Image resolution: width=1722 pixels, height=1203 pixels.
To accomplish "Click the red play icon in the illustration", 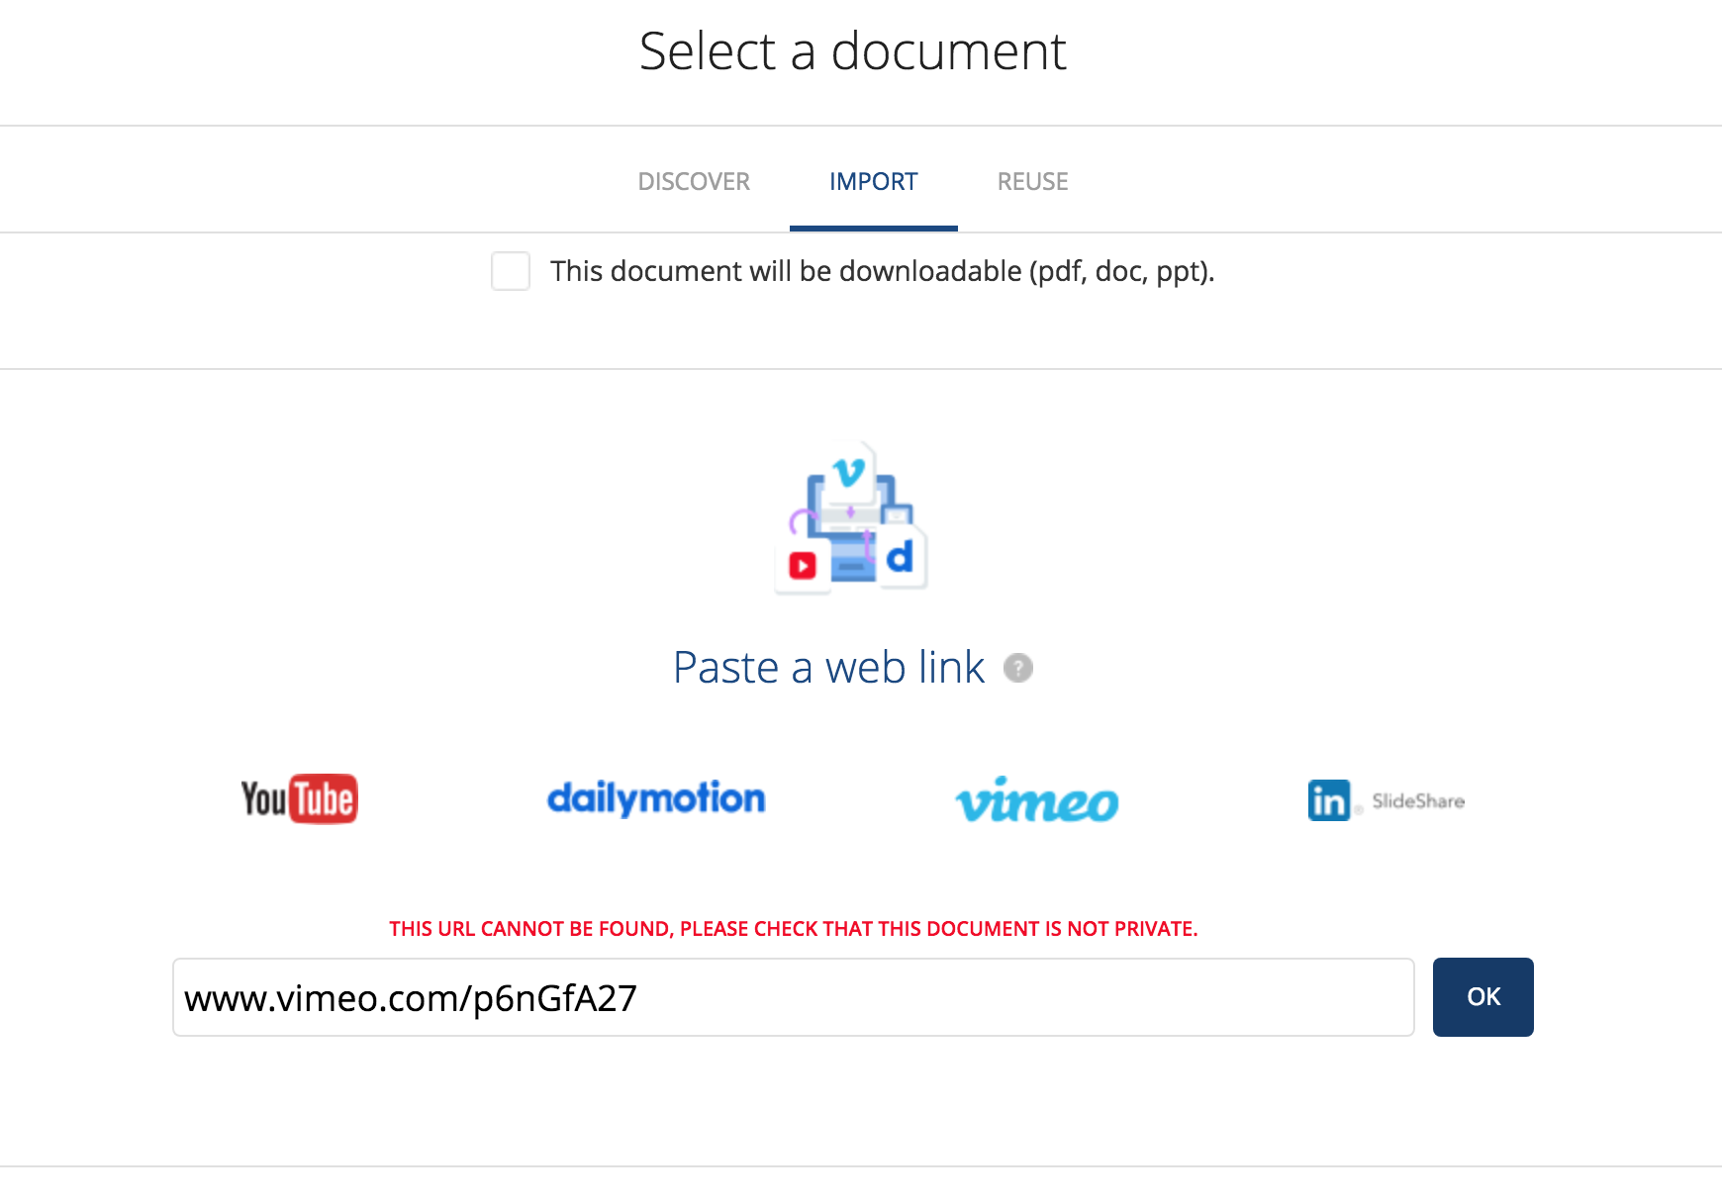I will (x=803, y=566).
